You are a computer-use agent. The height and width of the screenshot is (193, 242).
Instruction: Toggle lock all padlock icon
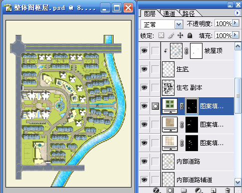click(189, 35)
